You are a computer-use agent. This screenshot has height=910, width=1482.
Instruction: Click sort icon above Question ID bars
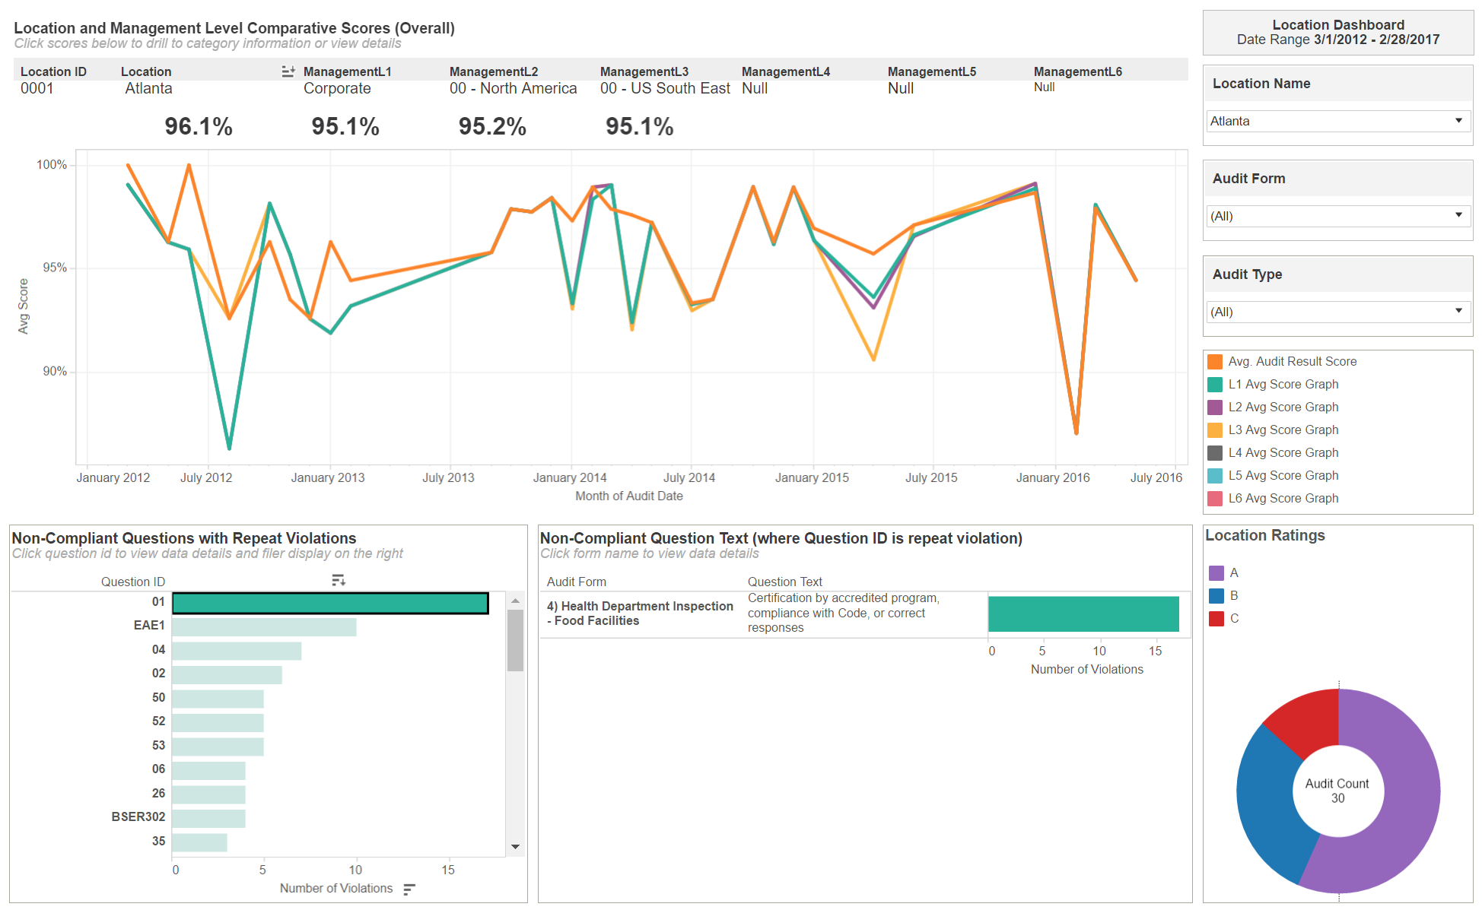tap(339, 581)
